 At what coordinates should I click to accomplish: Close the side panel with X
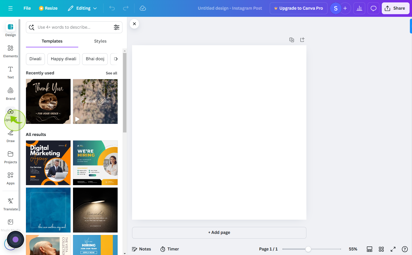[134, 24]
